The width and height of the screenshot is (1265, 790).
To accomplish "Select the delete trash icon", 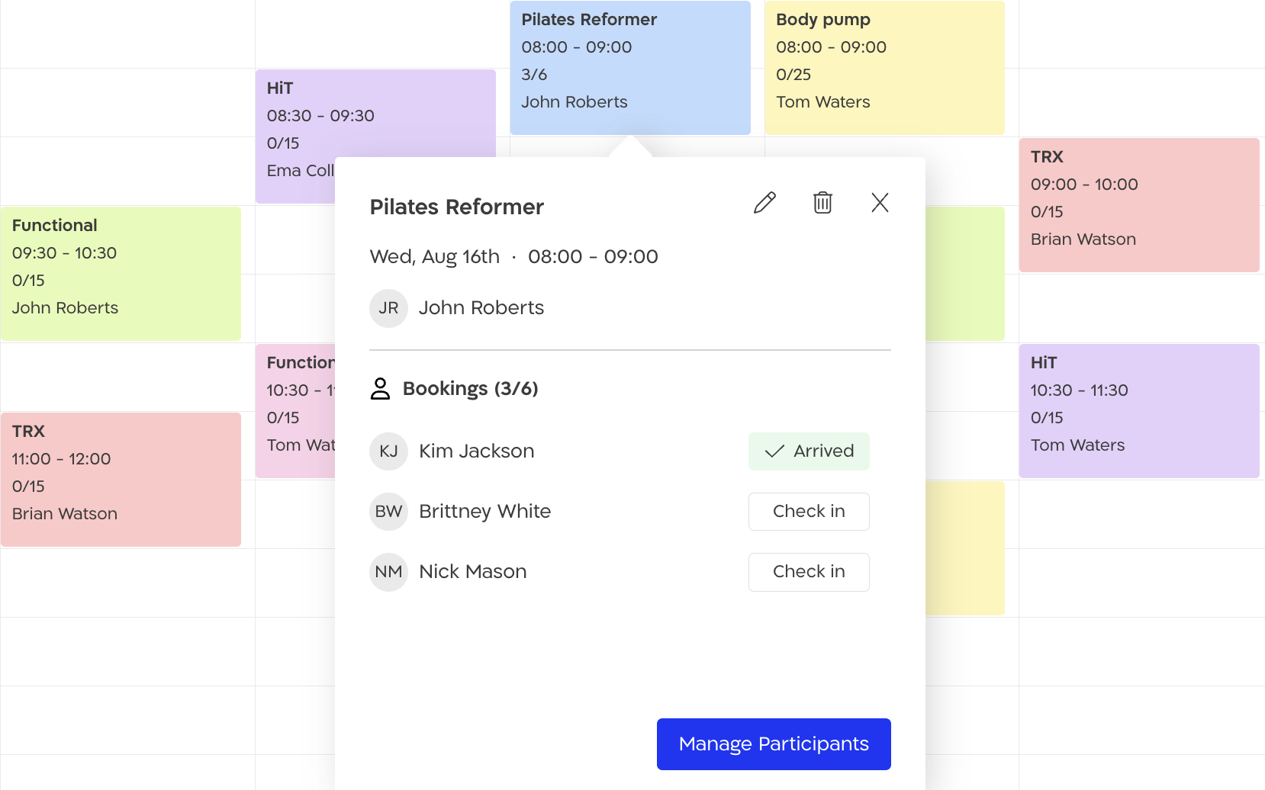I will pos(822,203).
